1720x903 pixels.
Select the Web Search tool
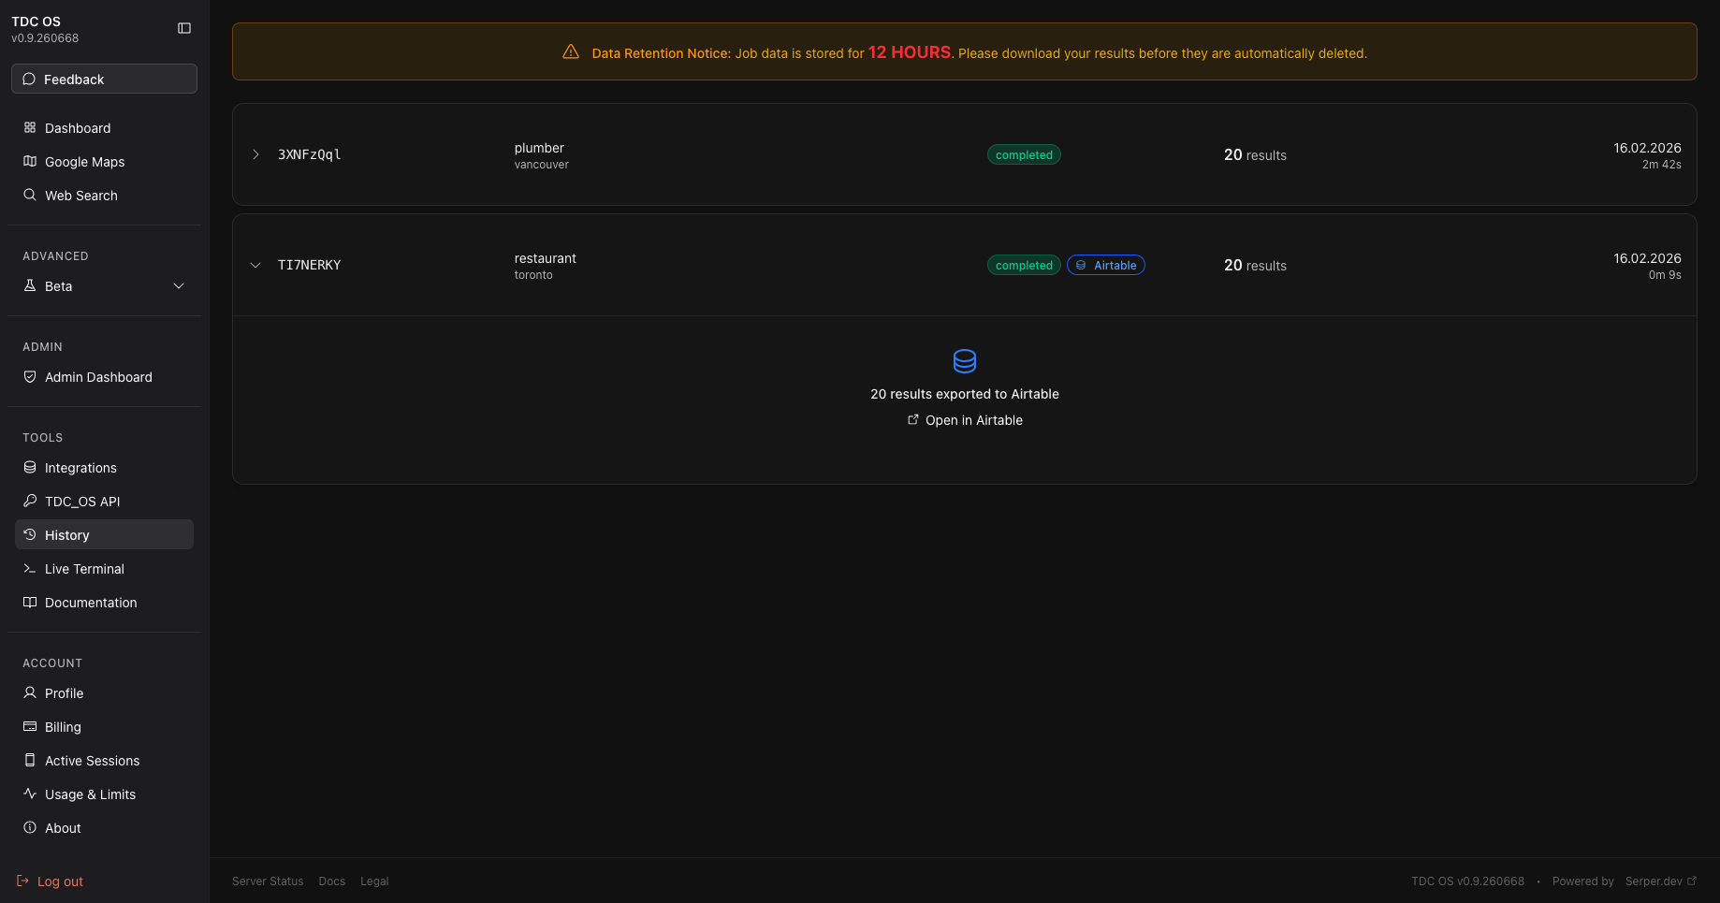tap(80, 195)
